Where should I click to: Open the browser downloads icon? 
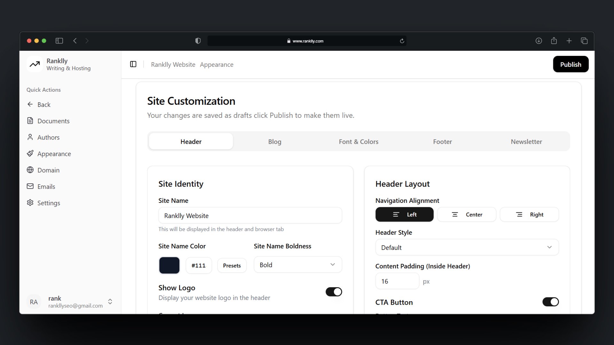coord(539,41)
